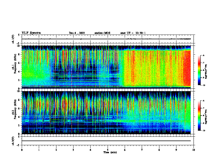Click time axis tick label 0

point(22,150)
